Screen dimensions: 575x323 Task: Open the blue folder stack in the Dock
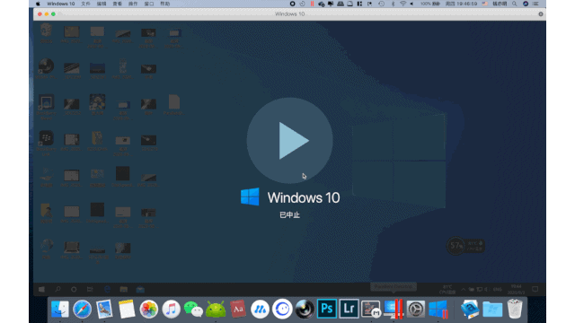pos(492,309)
